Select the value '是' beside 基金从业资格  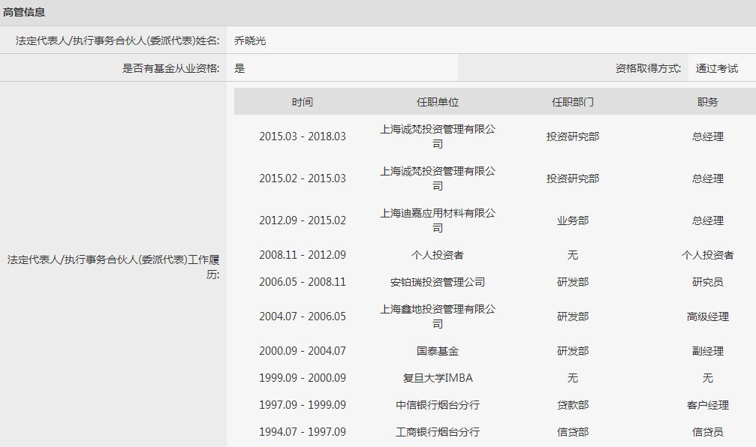239,68
